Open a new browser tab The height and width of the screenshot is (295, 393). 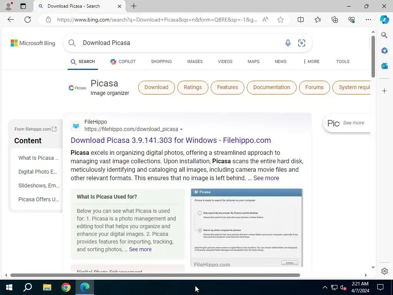(134, 6)
